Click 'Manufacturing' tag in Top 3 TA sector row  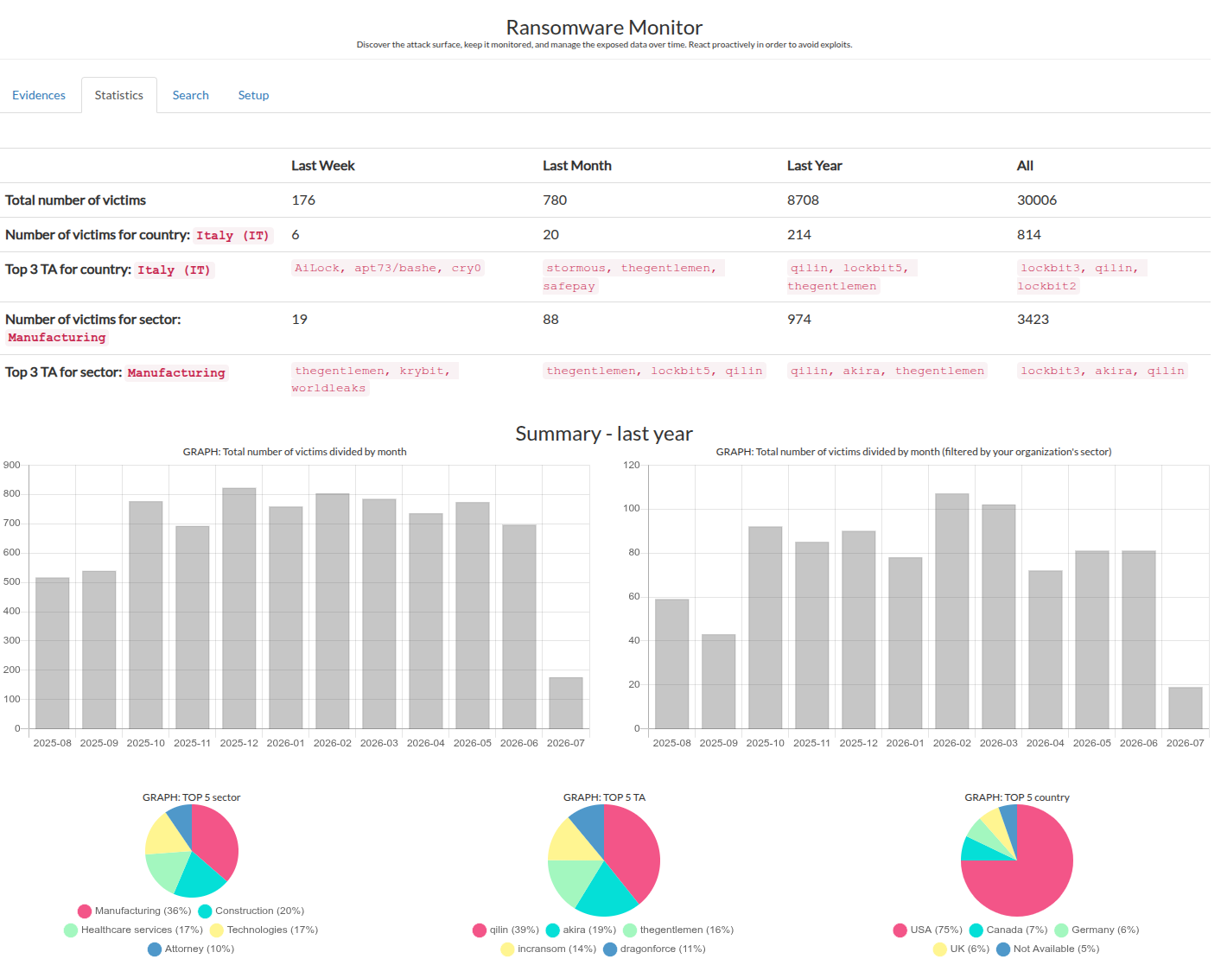(176, 373)
